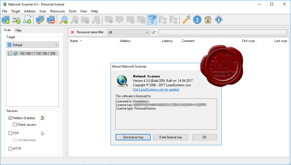Screen dimensions: 291x165
Task: Click the blue question mark help icon
Action: (197, 19)
